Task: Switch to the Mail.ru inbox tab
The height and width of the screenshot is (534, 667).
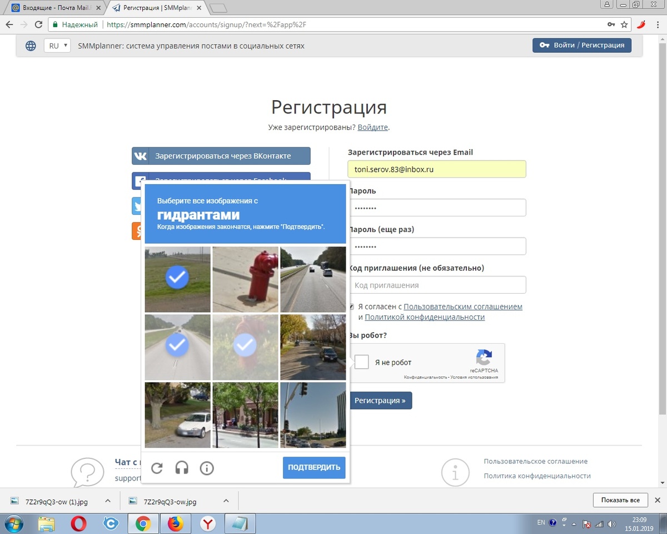Action: pyautogui.click(x=55, y=8)
